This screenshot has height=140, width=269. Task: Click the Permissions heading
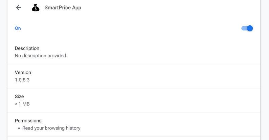tap(28, 121)
